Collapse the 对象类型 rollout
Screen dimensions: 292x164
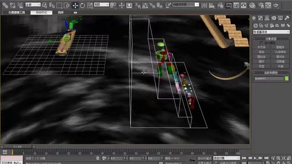271,39
